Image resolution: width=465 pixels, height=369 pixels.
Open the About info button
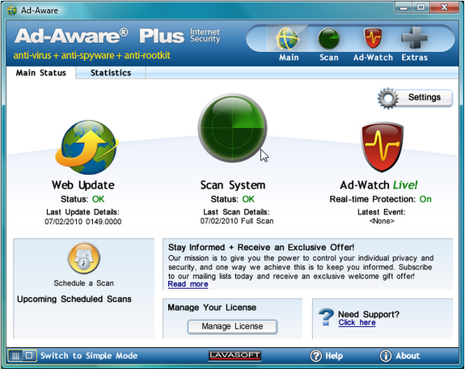tap(399, 355)
